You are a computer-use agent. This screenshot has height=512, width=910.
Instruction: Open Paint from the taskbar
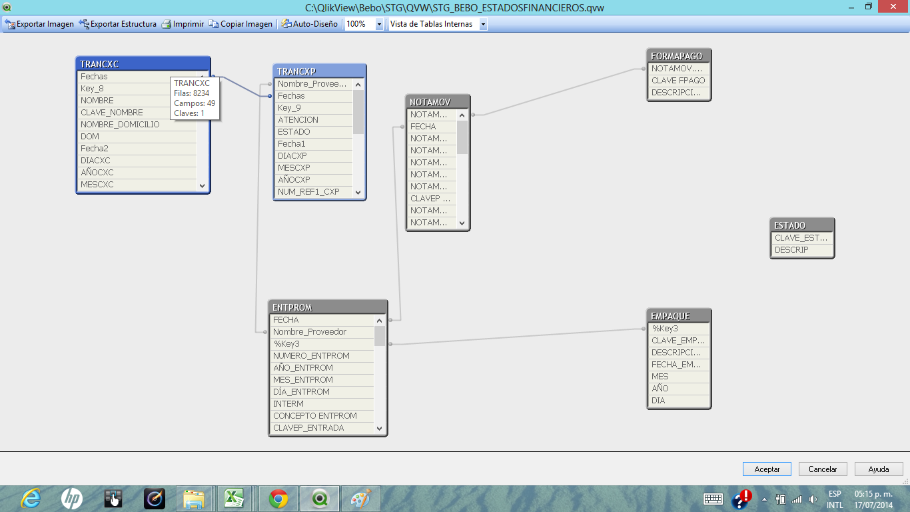coord(360,499)
